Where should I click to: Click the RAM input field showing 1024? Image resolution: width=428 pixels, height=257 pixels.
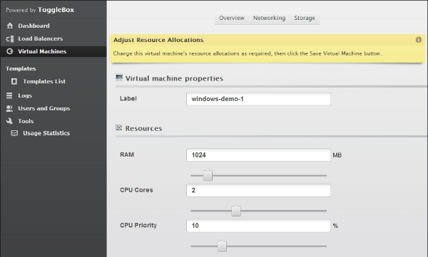(258, 154)
